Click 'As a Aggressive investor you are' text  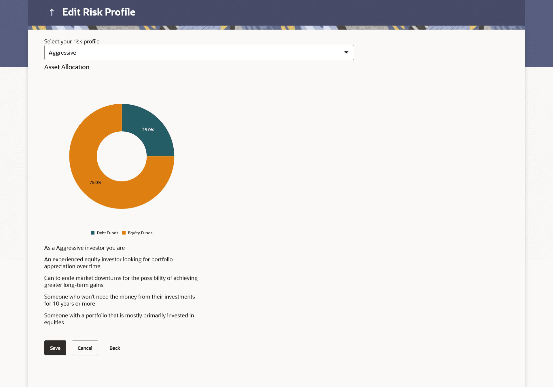coord(84,248)
